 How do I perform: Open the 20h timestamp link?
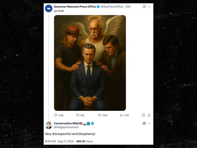128,7
